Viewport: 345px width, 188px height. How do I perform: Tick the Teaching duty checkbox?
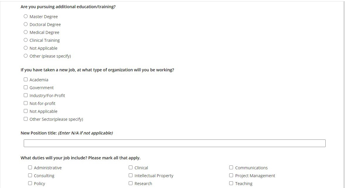(x=231, y=183)
